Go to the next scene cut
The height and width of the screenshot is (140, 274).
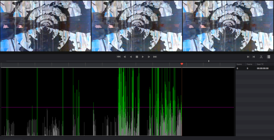click(x=248, y=57)
